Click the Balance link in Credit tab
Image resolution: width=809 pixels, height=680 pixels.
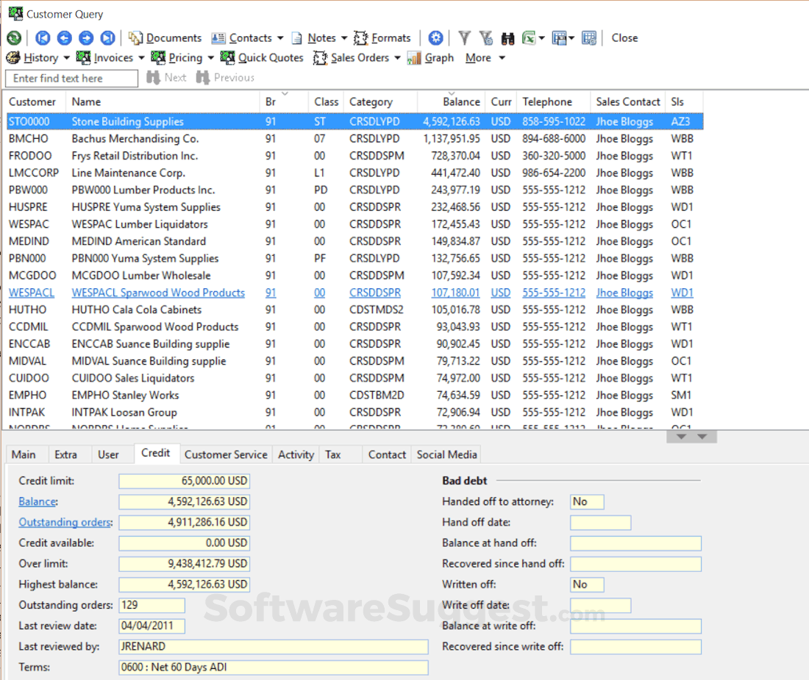[x=37, y=501]
